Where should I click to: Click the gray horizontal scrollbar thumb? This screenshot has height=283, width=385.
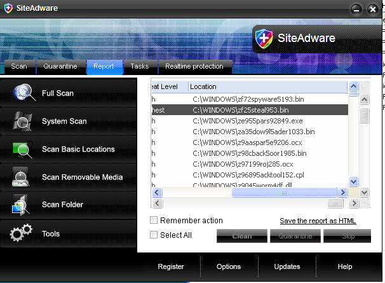[335, 204]
